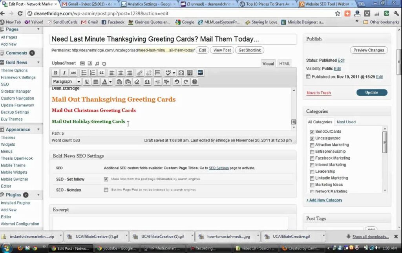
Task: Click the Add New Category link
Action: 324,200
